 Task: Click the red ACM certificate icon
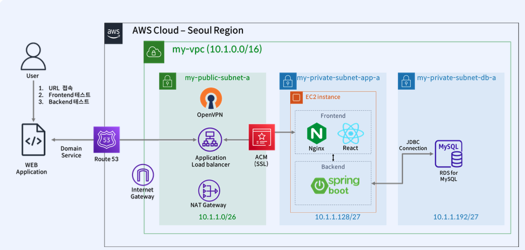(261, 137)
